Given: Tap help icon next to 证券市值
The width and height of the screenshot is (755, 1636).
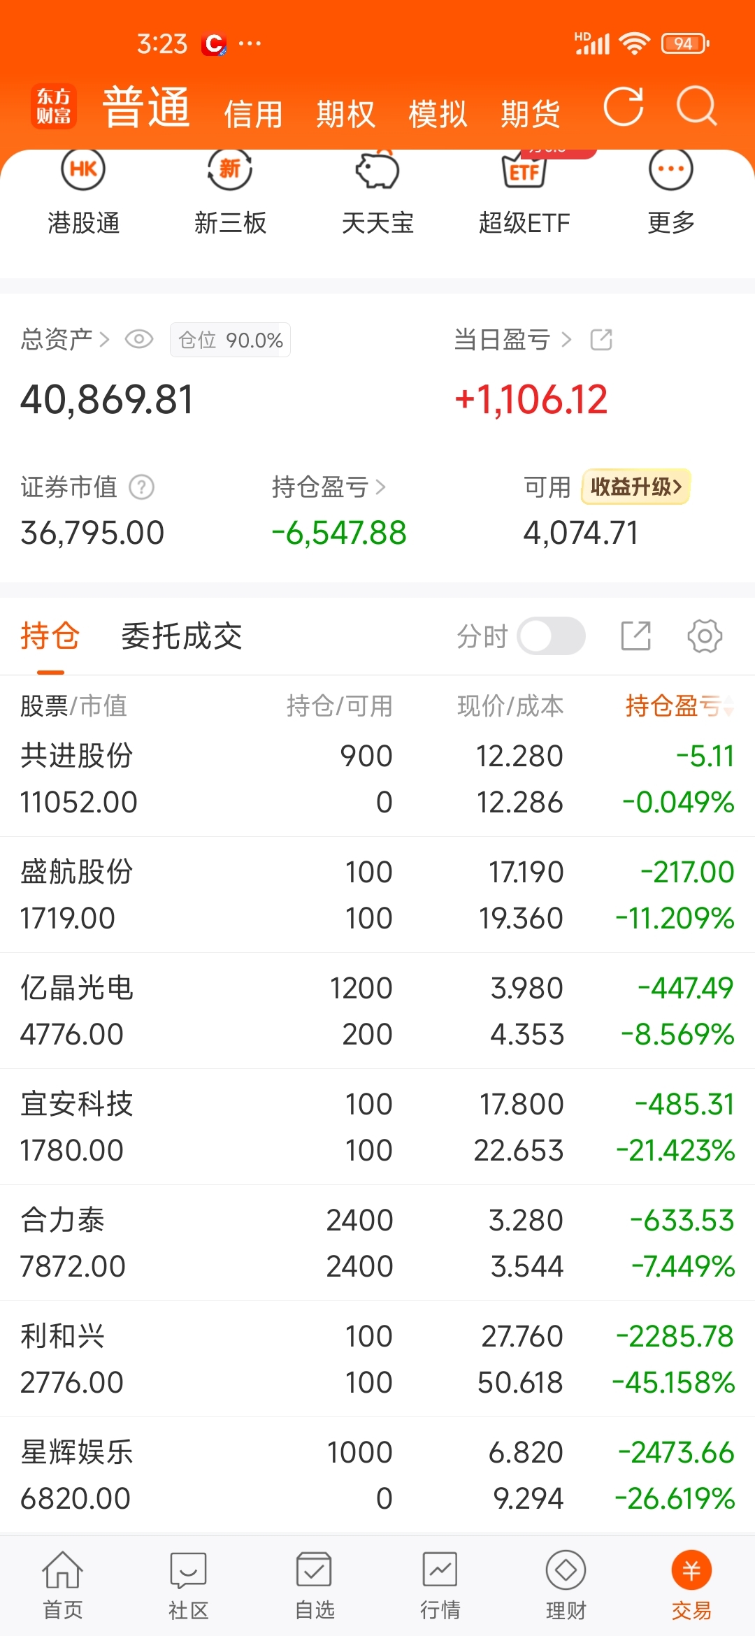Looking at the screenshot, I should tap(142, 487).
